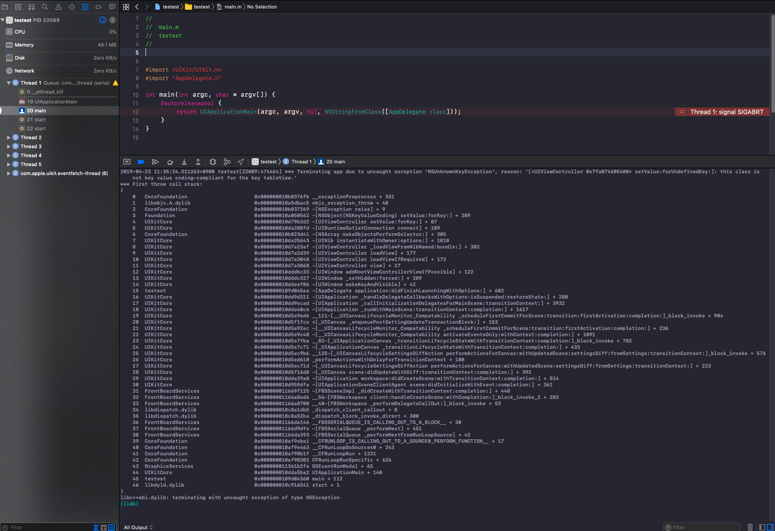The image size is (775, 531).
Task: Click the Simulate Location icon
Action: coord(241,162)
